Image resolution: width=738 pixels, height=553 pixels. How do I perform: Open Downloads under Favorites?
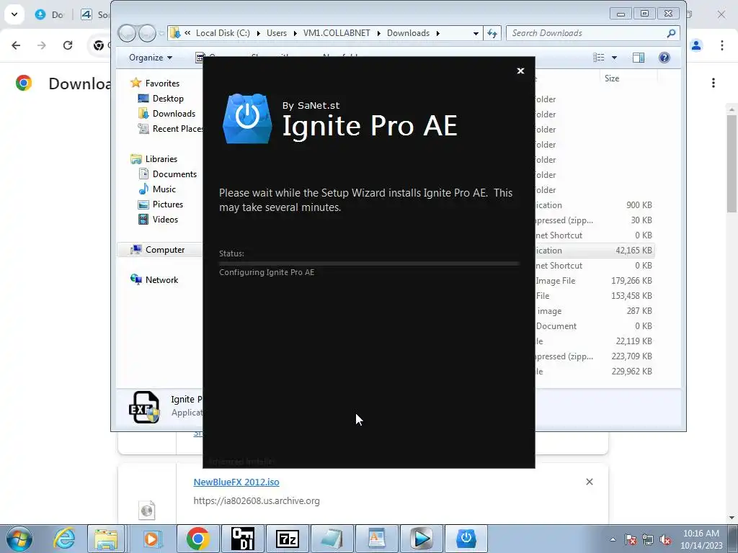pos(173,113)
